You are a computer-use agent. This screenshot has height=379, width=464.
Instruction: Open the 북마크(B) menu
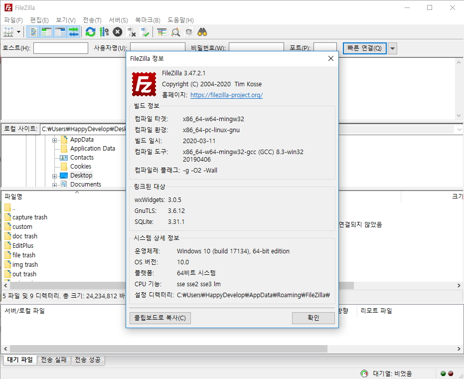(148, 20)
